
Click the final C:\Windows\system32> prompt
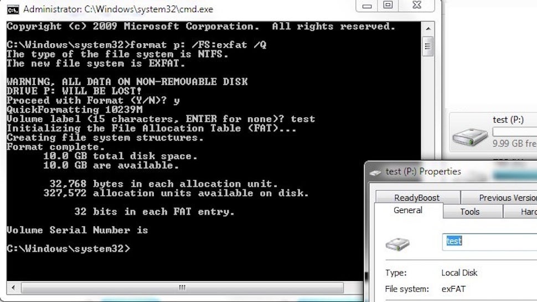(x=69, y=249)
